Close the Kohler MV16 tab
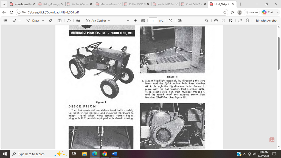 148,4
